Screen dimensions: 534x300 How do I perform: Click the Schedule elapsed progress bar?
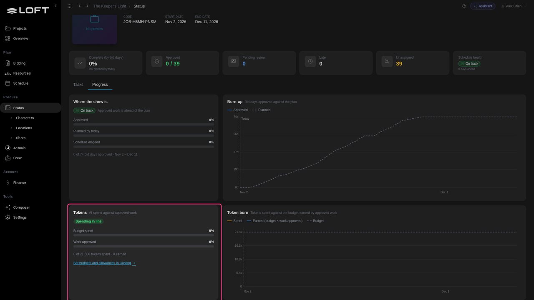(x=144, y=147)
